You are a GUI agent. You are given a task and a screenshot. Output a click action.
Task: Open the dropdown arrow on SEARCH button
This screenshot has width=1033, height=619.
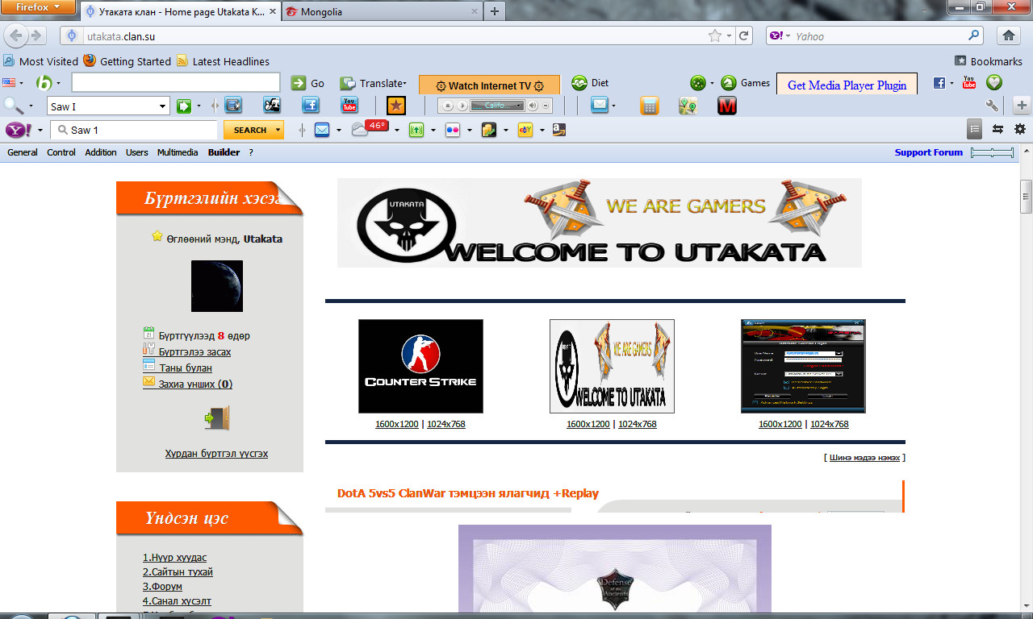pyautogui.click(x=278, y=130)
